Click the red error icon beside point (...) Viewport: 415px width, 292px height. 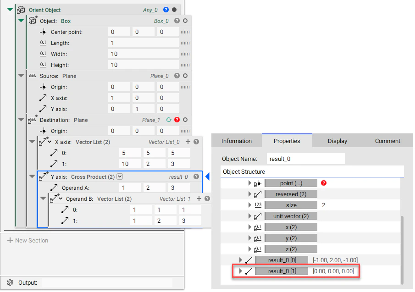coord(323,183)
